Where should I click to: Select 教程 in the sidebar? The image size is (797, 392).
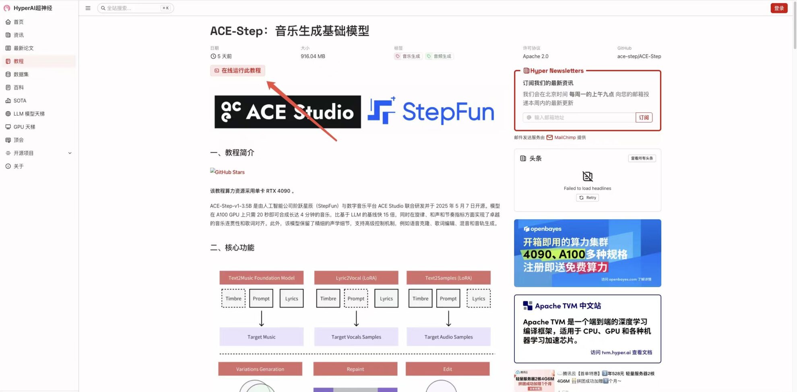click(19, 61)
